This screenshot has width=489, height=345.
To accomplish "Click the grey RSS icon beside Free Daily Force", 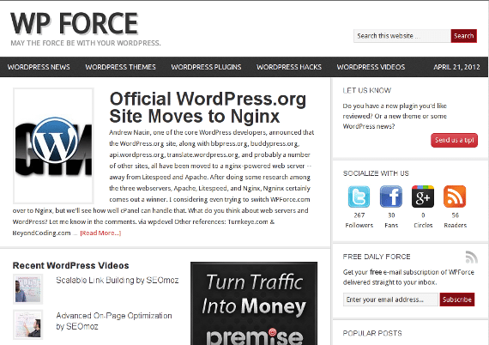I will click(471, 257).
